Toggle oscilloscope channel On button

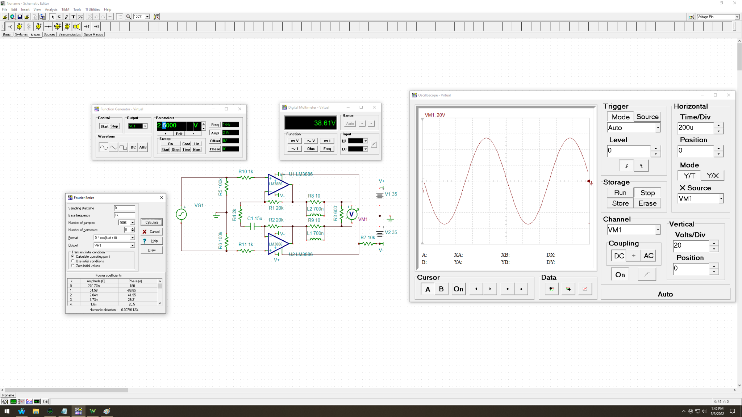620,275
